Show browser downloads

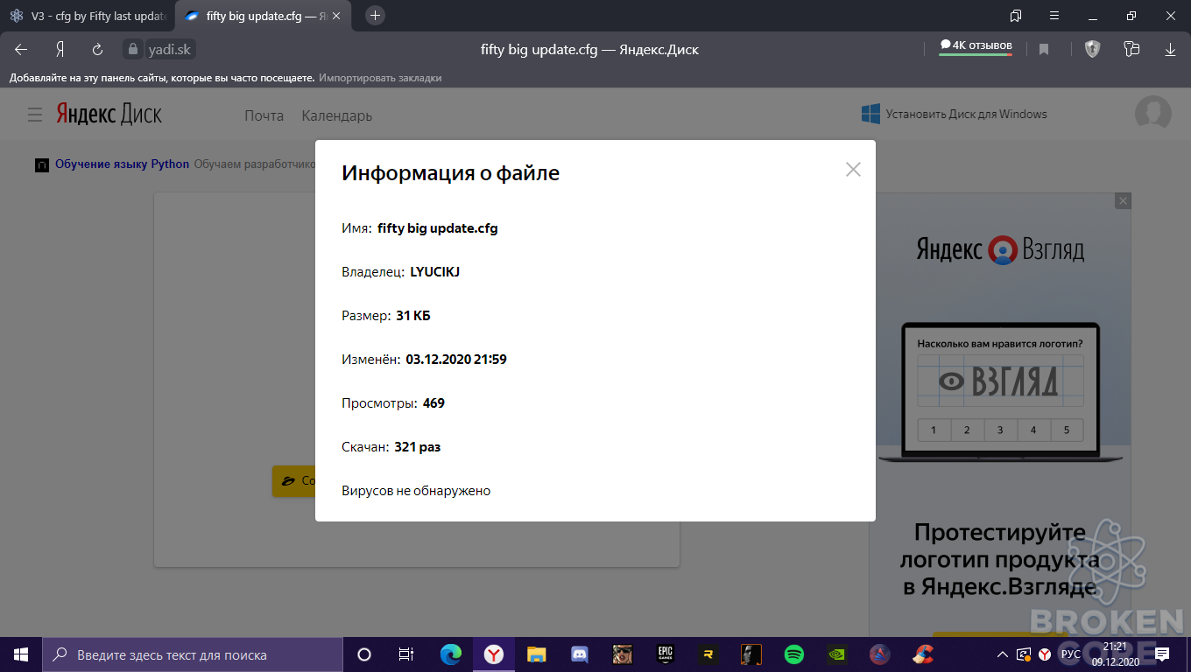tap(1170, 50)
